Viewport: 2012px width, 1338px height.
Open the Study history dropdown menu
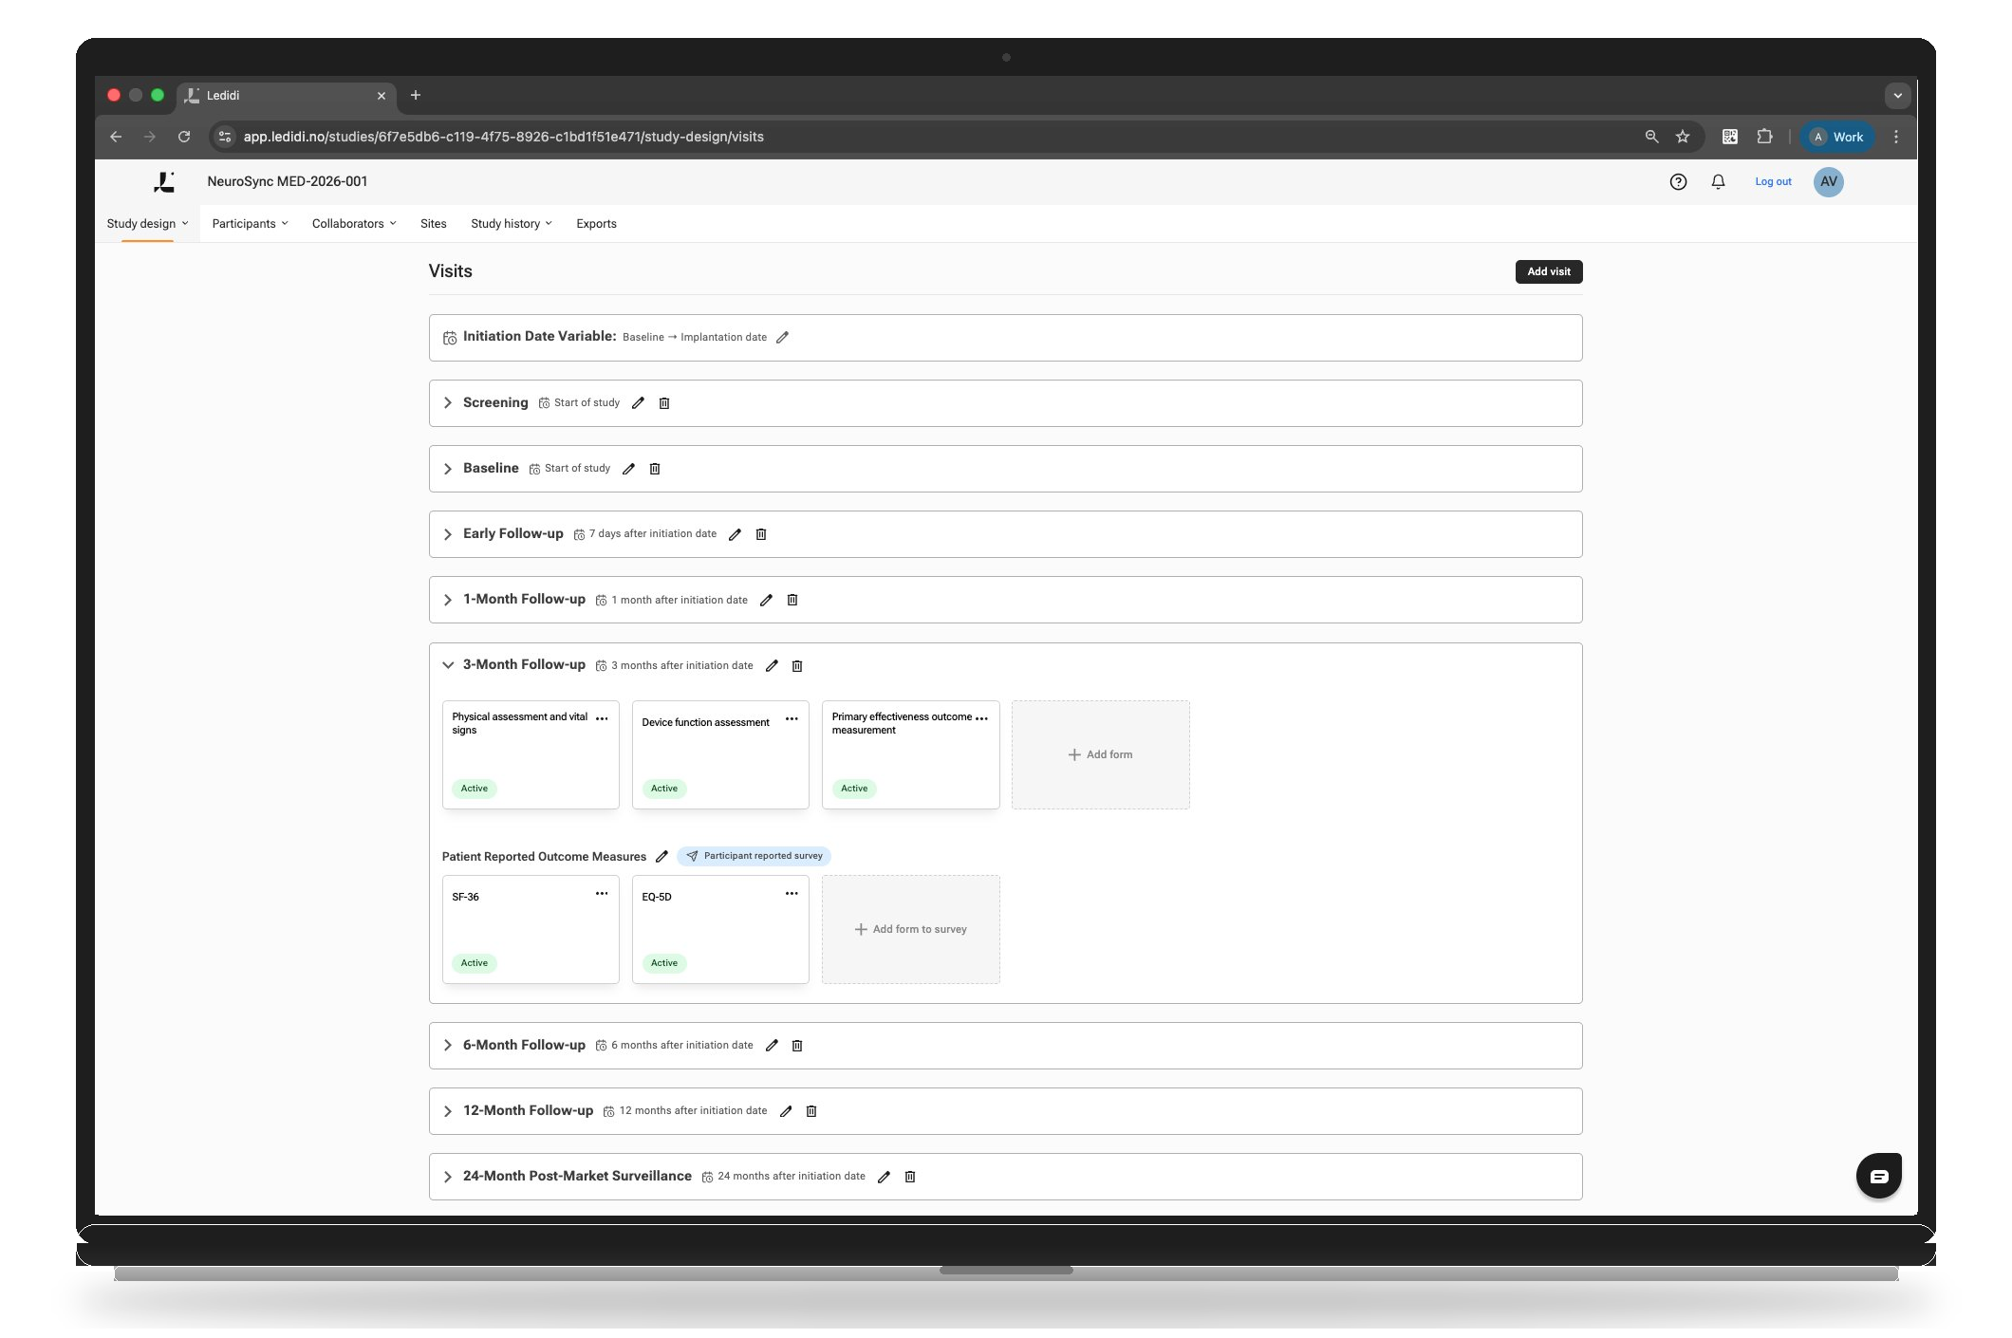point(511,224)
